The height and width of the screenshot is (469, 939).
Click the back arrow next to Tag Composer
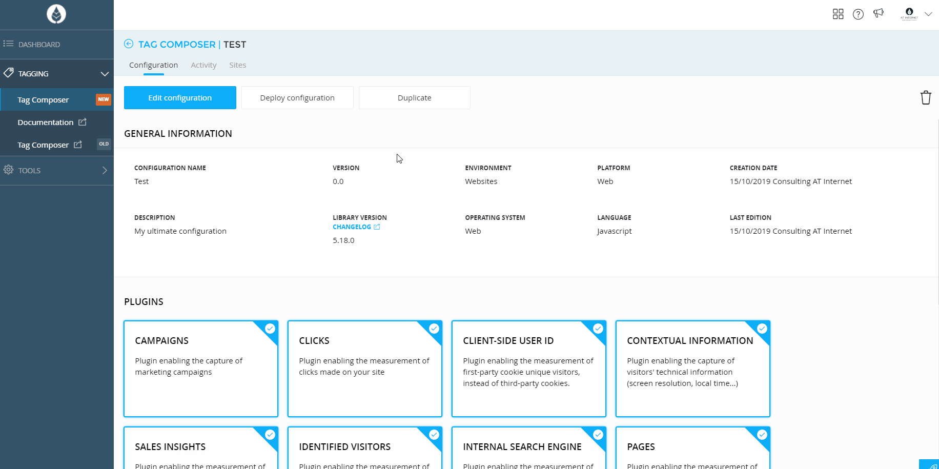[129, 44]
